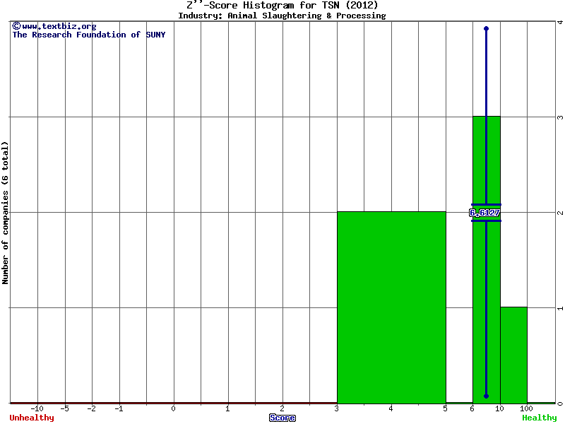Select the short green bar between 10 and 100
Screen dimensions: 565x424
[x=513, y=355]
